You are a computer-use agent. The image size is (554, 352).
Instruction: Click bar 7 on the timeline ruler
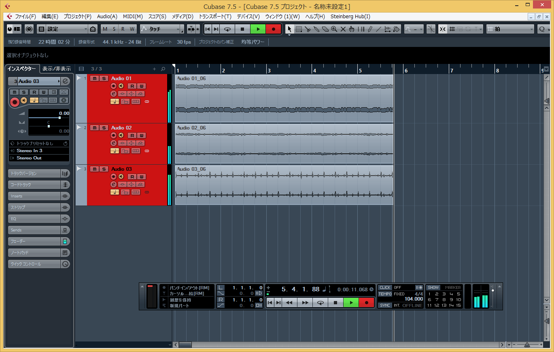click(x=452, y=70)
